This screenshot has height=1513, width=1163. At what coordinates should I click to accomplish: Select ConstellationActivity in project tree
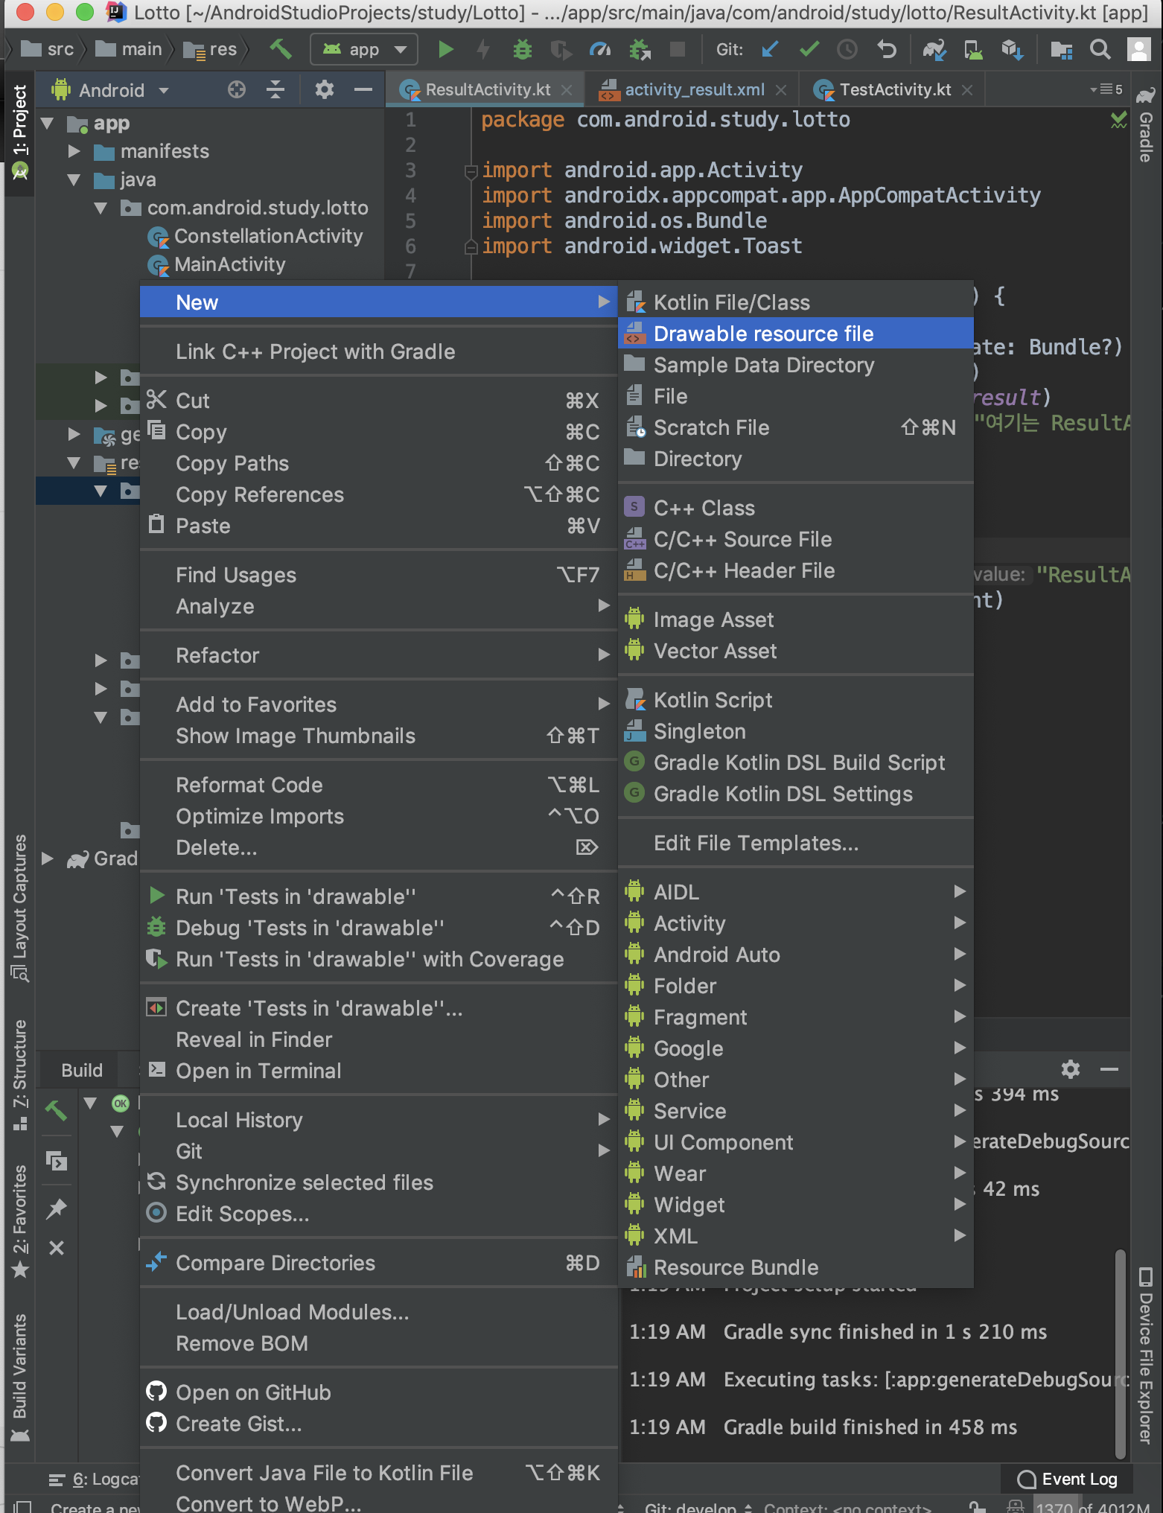268,236
